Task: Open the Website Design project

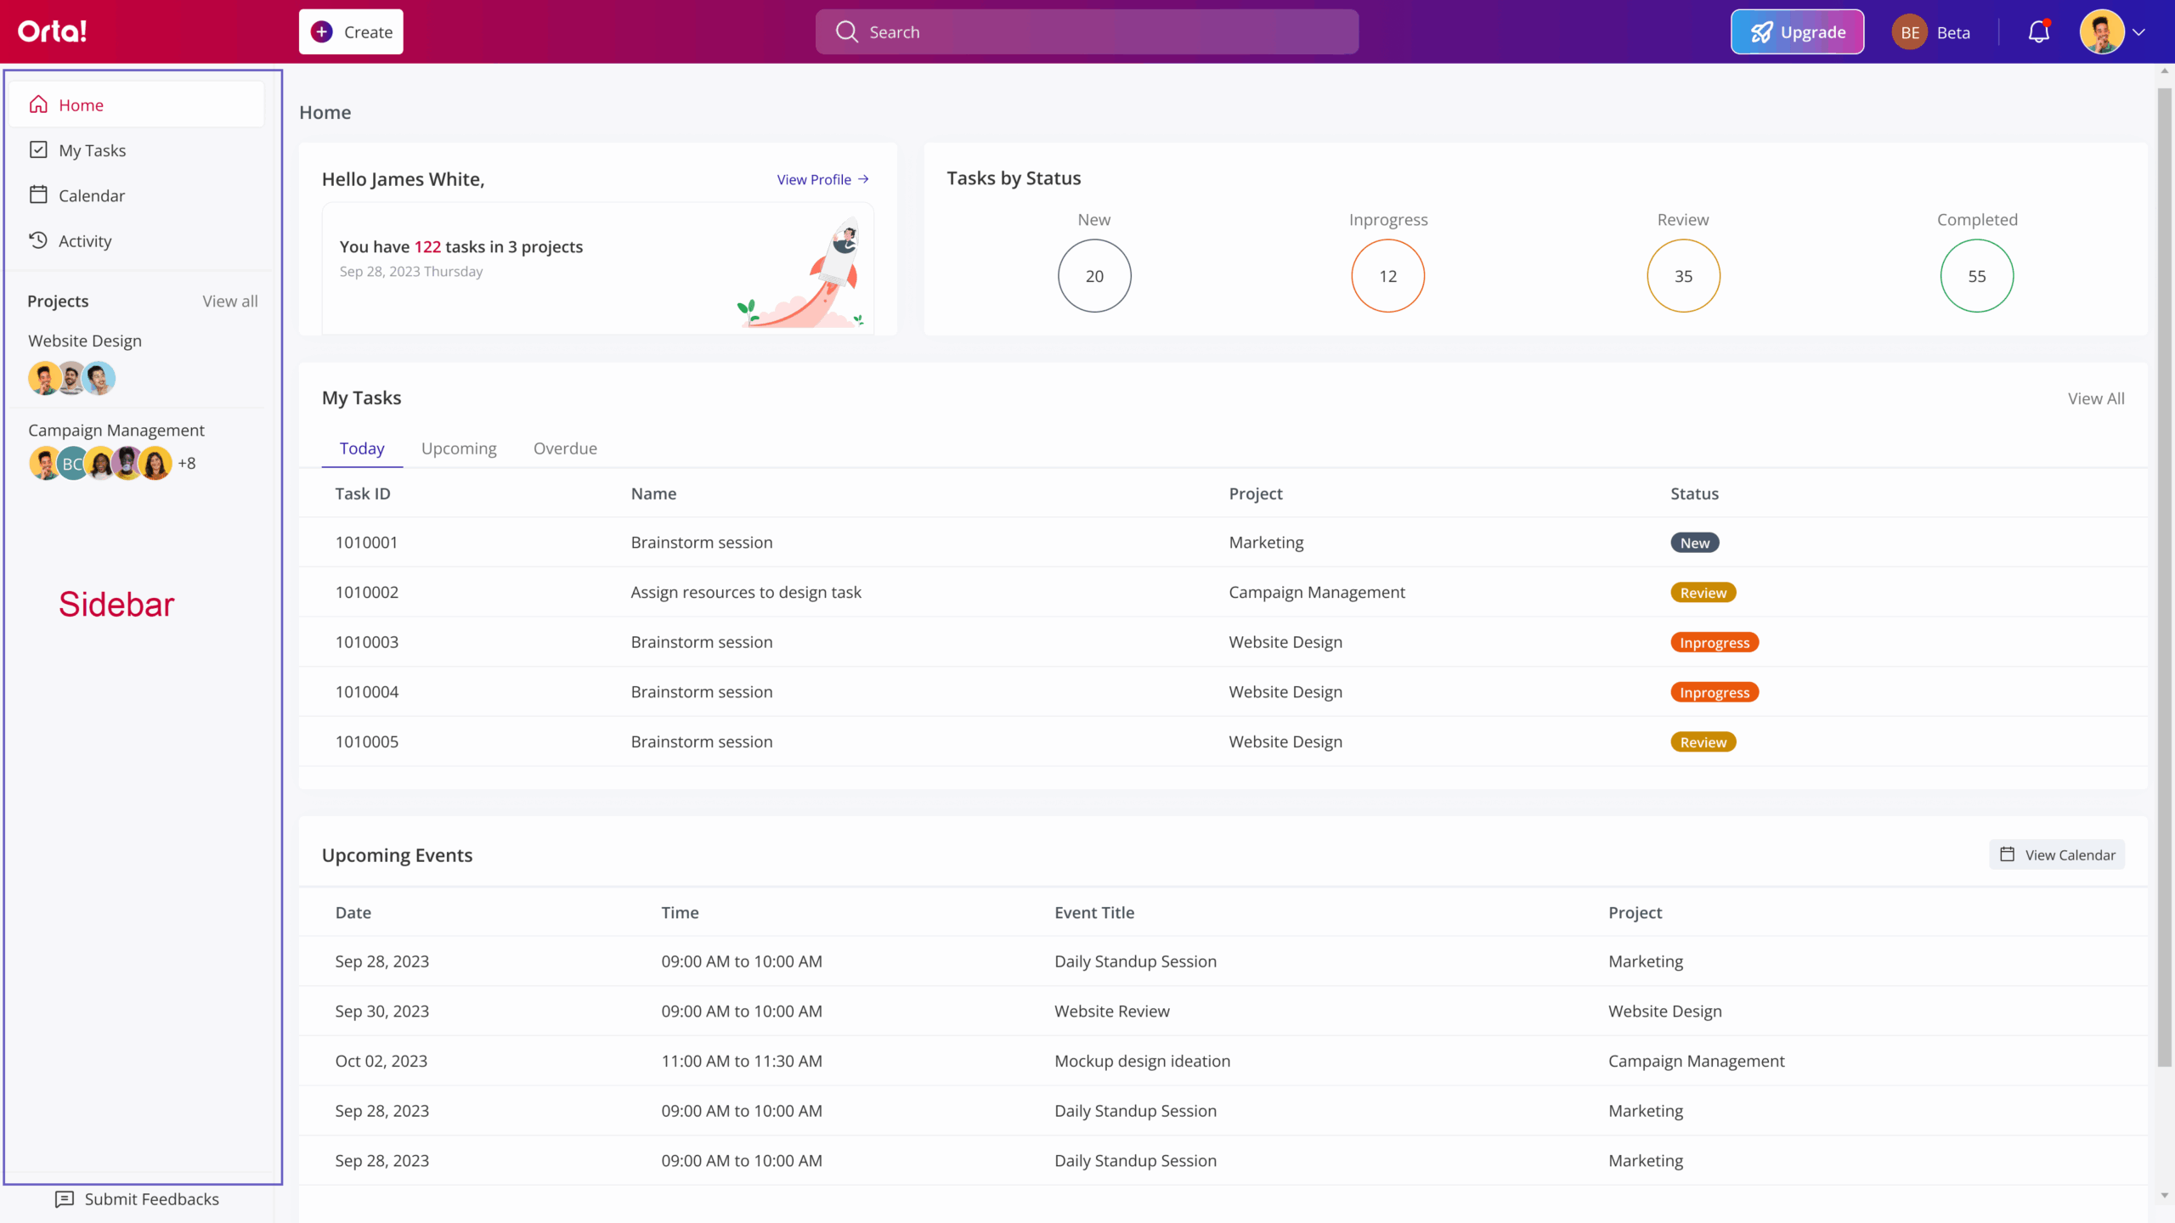Action: pos(85,341)
